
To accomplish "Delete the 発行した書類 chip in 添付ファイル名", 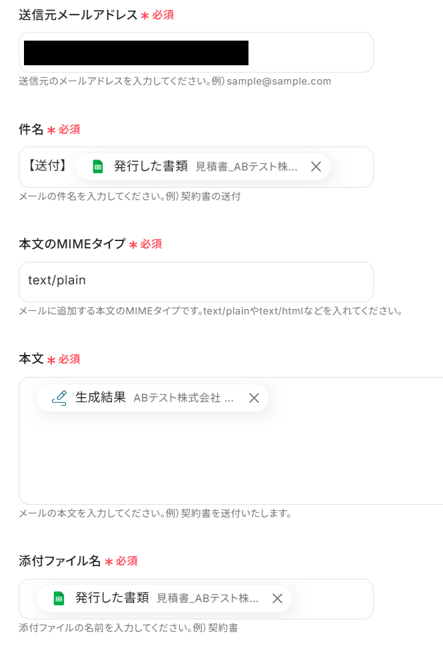I will coord(277,598).
